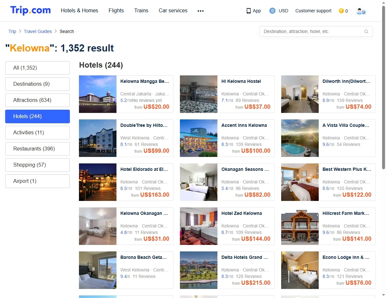Open Car services menu
The width and height of the screenshot is (386, 298).
point(173,11)
